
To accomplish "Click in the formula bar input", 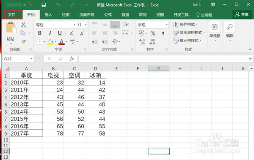I will coord(163,59).
